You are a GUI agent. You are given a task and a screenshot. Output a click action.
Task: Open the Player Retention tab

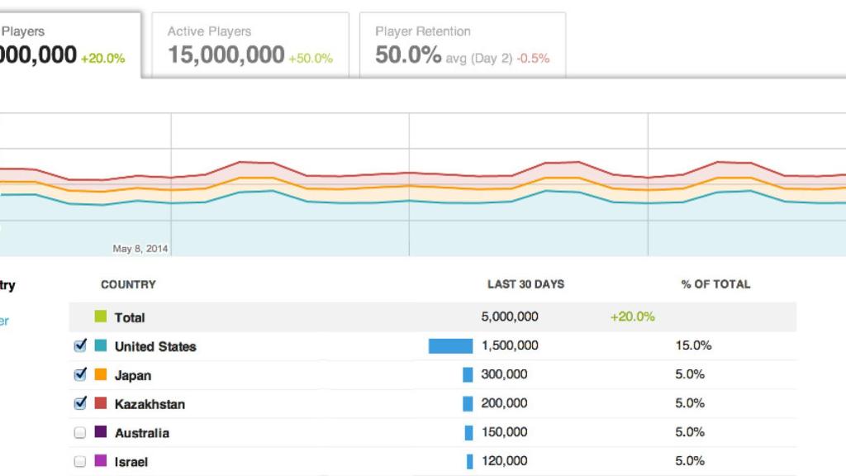[x=462, y=45]
